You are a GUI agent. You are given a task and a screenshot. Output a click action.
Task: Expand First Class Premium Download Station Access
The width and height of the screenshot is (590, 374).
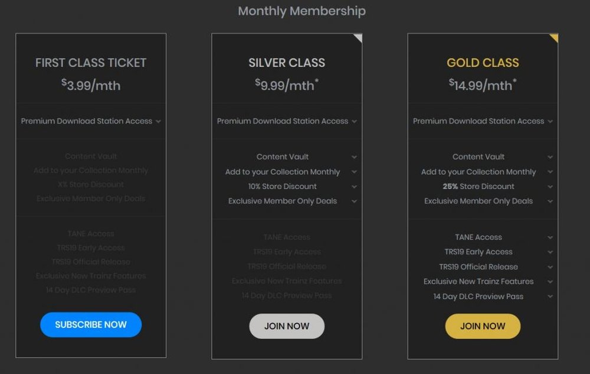coord(158,121)
